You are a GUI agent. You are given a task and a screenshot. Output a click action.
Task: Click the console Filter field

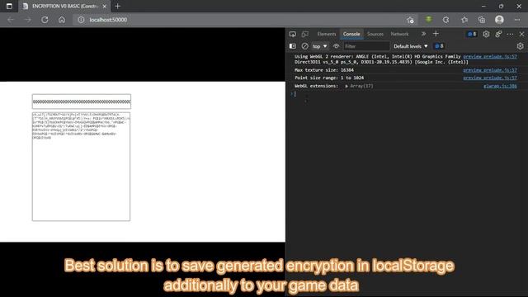point(366,46)
